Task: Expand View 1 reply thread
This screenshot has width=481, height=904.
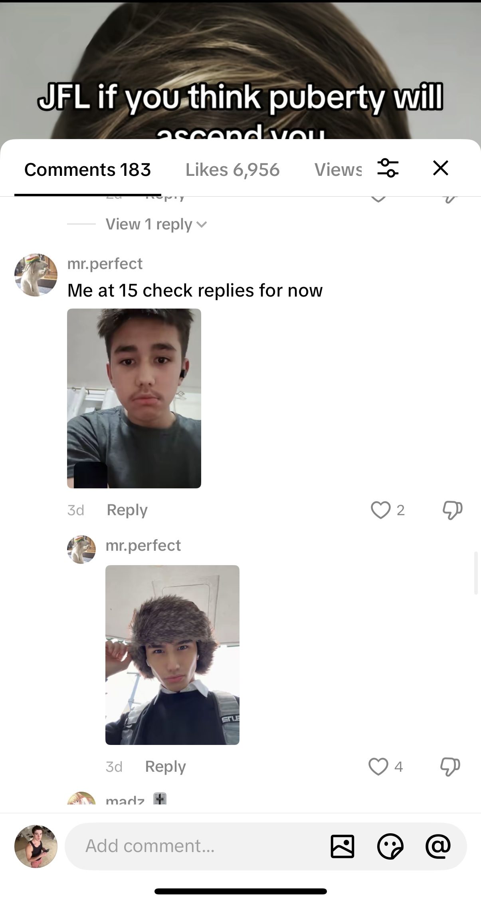Action: click(x=156, y=225)
